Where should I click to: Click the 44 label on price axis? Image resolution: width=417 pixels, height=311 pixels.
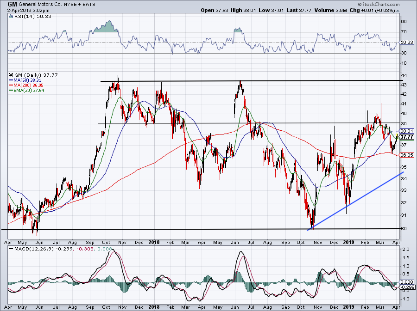pos(404,75)
